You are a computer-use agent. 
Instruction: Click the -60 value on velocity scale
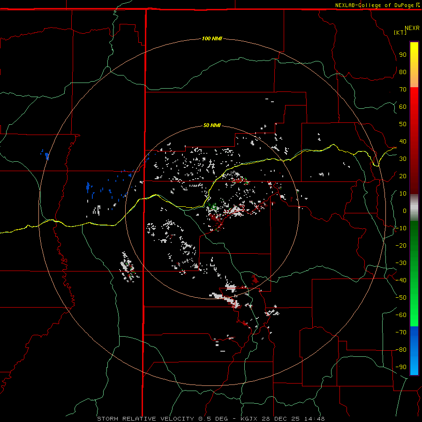pyautogui.click(x=401, y=315)
